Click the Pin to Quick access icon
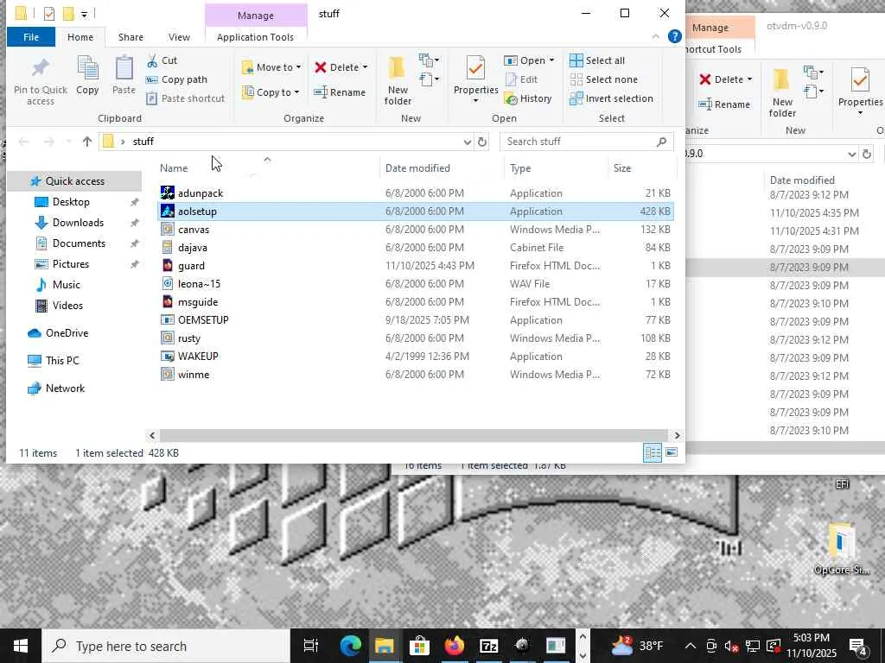 [40, 69]
